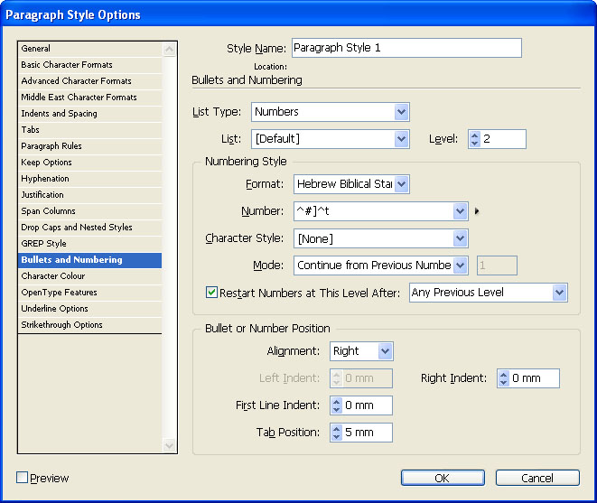Image resolution: width=597 pixels, height=503 pixels.
Task: Click the Level stepper arrows
Action: pyautogui.click(x=475, y=139)
